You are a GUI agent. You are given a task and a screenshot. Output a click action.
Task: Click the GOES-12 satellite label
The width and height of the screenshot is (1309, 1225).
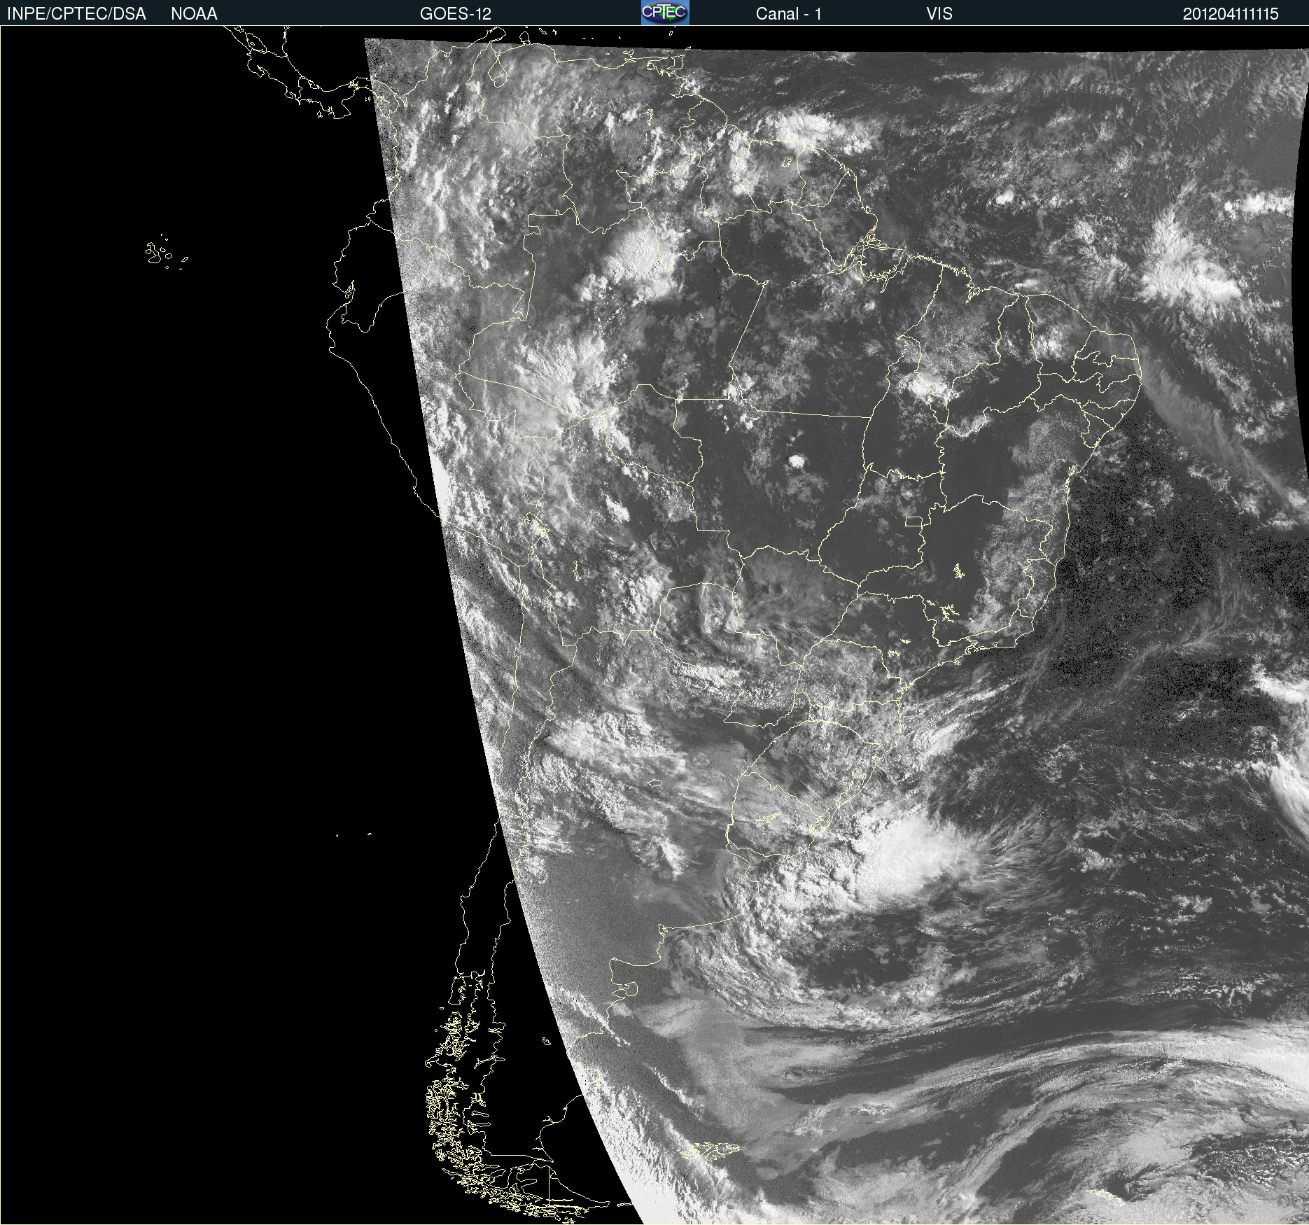[456, 14]
